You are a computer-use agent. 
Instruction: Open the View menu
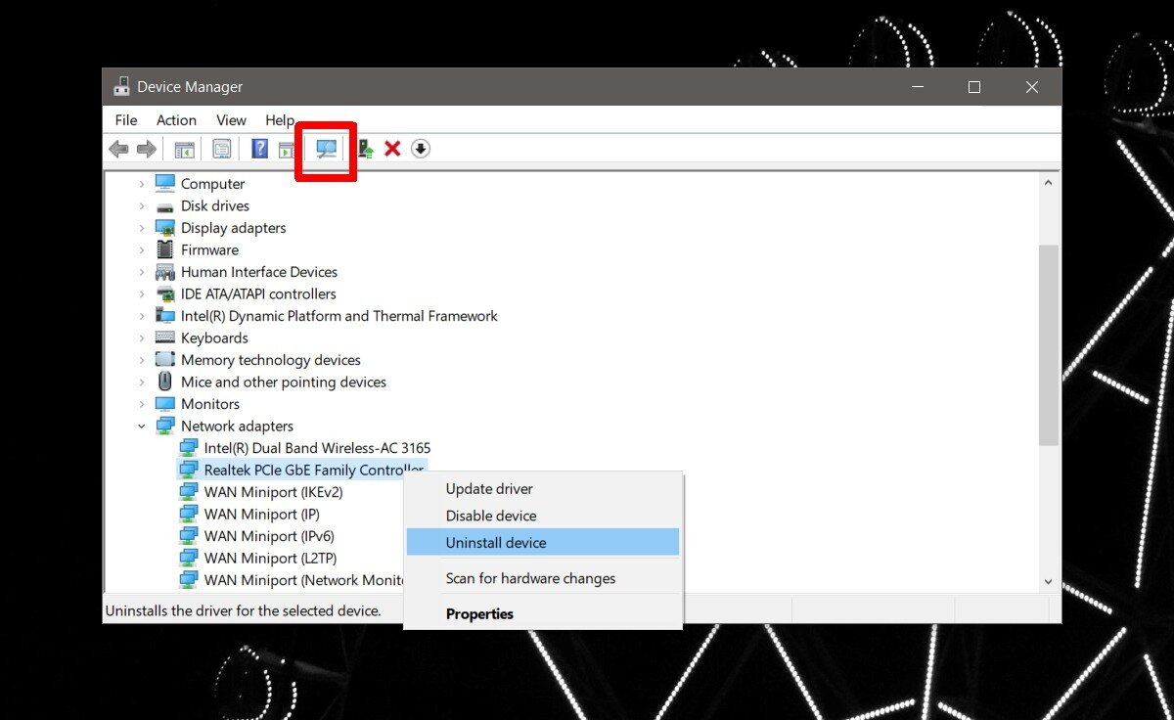pyautogui.click(x=231, y=120)
